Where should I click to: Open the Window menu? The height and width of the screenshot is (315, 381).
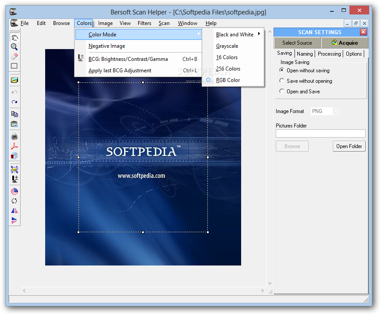pyautogui.click(x=188, y=23)
